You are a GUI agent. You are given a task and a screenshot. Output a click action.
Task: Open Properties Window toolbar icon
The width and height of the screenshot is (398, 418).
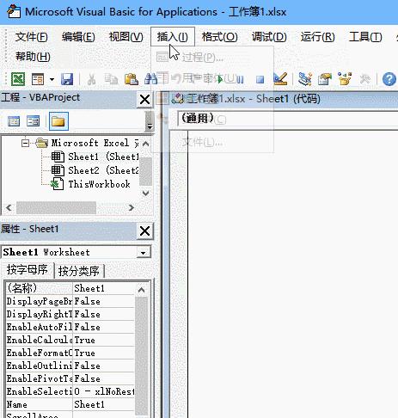(x=325, y=79)
